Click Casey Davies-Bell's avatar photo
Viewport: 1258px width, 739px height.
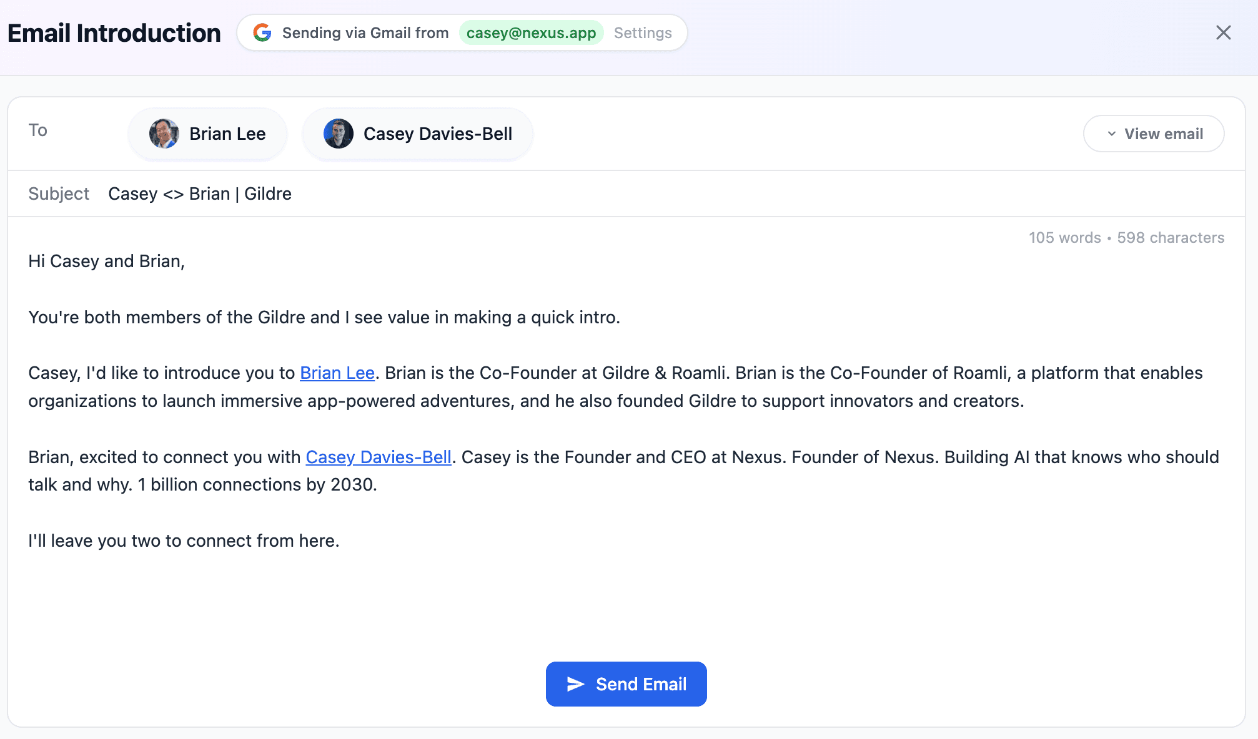(339, 134)
